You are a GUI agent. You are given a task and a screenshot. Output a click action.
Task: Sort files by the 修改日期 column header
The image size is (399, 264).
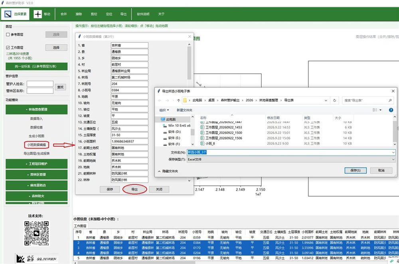click(x=273, y=118)
